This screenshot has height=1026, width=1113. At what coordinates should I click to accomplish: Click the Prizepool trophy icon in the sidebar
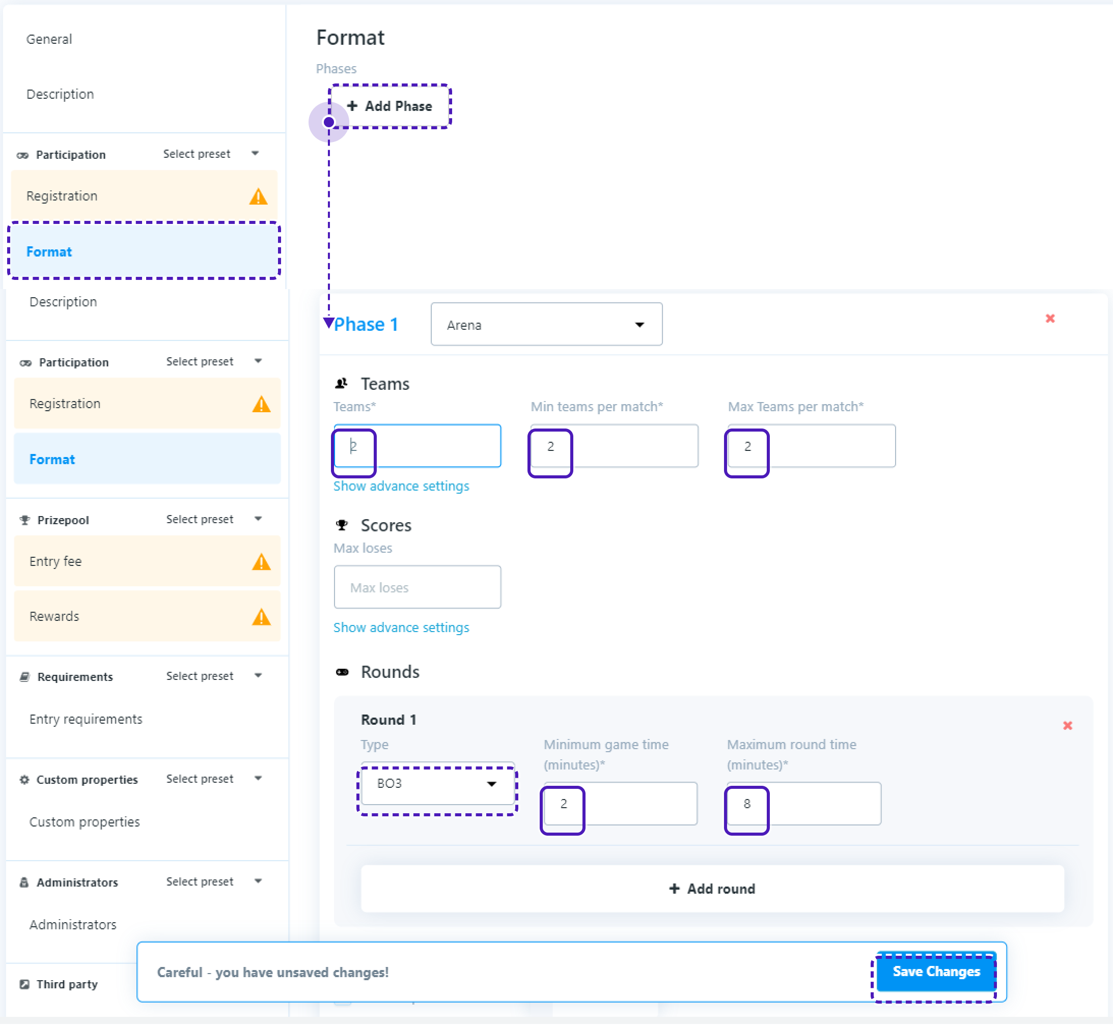[24, 520]
